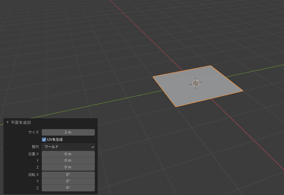Click the 平面を追加 panel title
284x195 pixels.
point(21,123)
